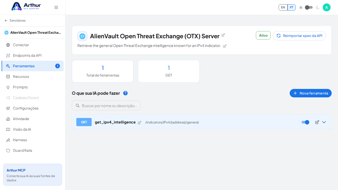This screenshot has width=338, height=190.
Task: Collapse sidebar with hamburger menu icon
Action: [x=56, y=7]
